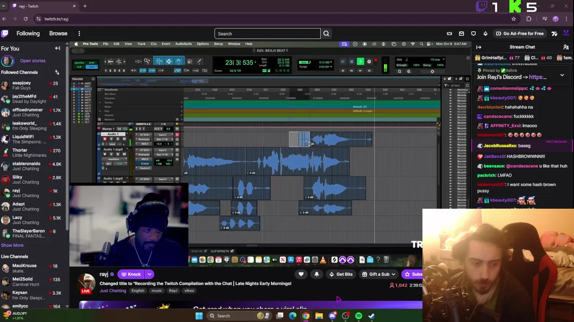574x322 pixels.
Task: Open stories link in sidebar
Action: click(x=32, y=61)
